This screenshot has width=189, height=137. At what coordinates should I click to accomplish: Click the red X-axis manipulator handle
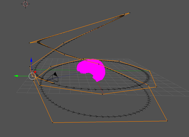pos(35,72)
